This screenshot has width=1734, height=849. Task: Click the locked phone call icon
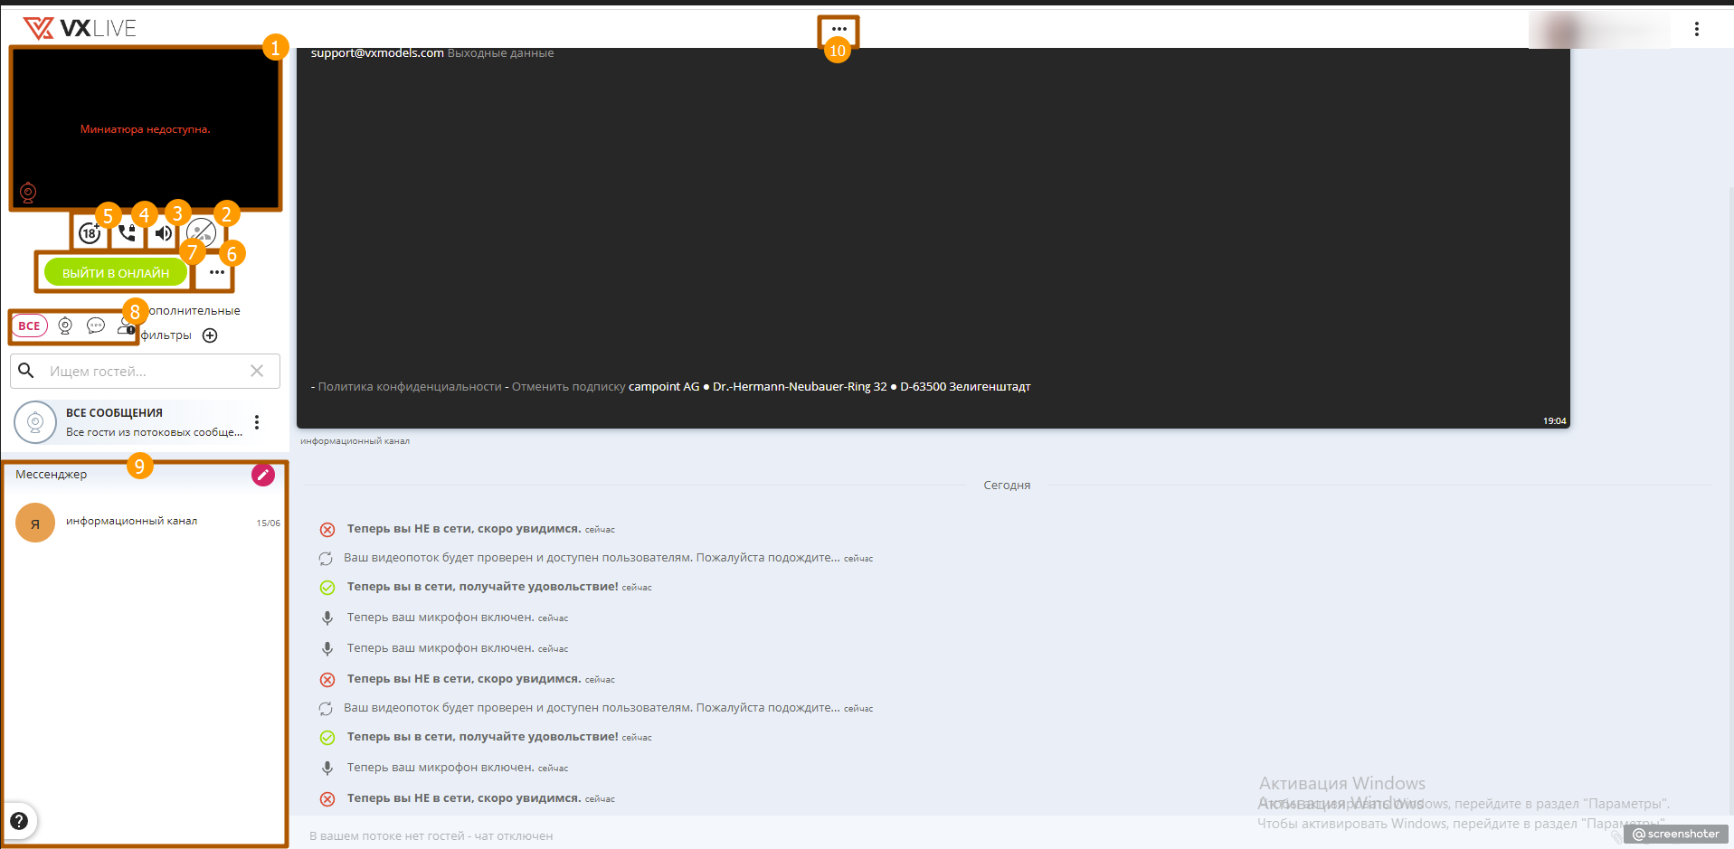click(x=127, y=233)
